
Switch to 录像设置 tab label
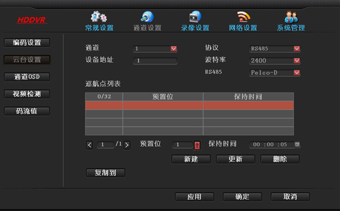pyautogui.click(x=195, y=28)
